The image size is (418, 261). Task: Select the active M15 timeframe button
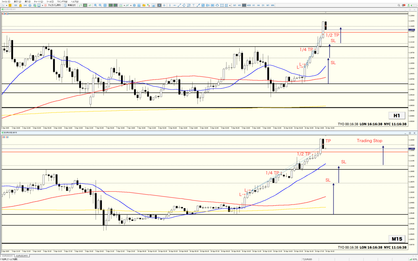coord(244,5)
